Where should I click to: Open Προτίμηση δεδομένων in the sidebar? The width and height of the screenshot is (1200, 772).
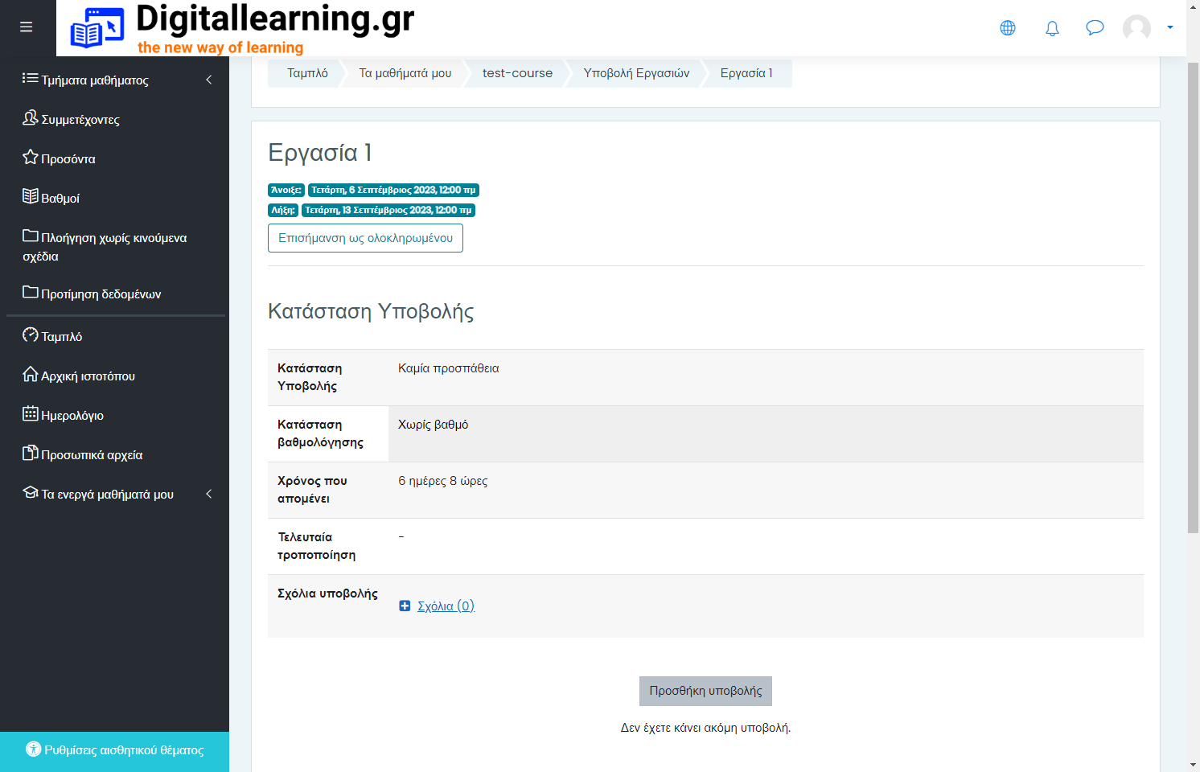[x=101, y=294]
